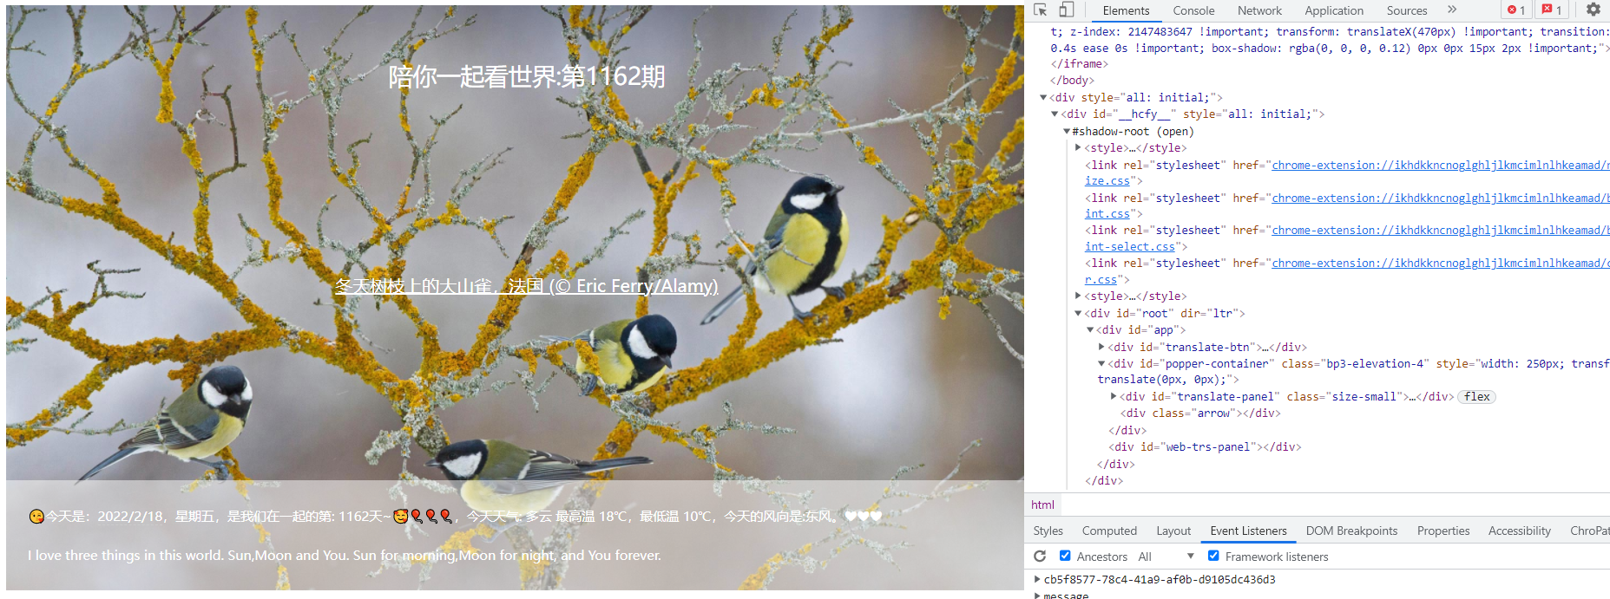Expand the cb5f8577 event listener entry
This screenshot has width=1610, height=599.
[1037, 579]
